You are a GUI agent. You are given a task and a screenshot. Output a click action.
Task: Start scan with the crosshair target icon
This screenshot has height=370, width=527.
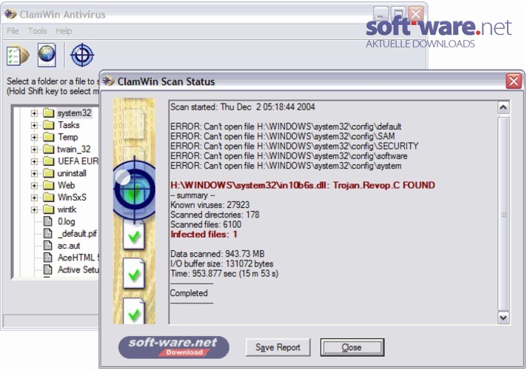82,55
